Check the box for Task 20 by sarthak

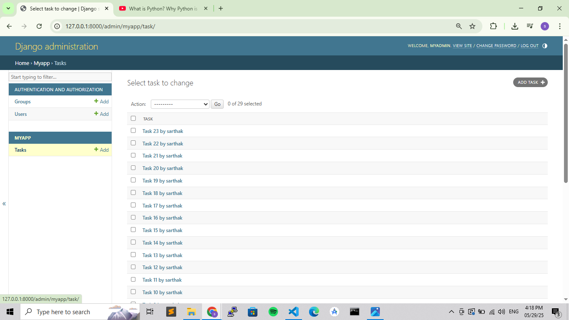click(x=133, y=167)
